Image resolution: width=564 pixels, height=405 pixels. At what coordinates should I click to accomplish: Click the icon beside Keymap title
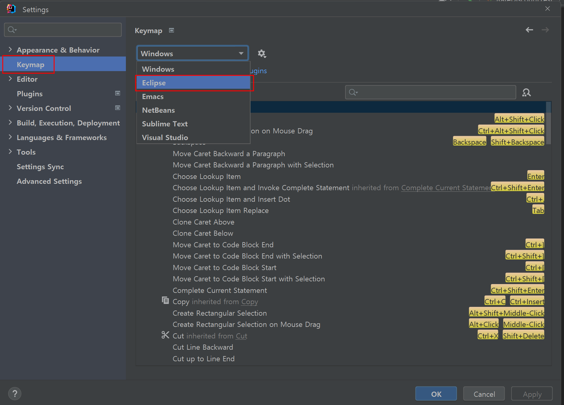coord(171,30)
